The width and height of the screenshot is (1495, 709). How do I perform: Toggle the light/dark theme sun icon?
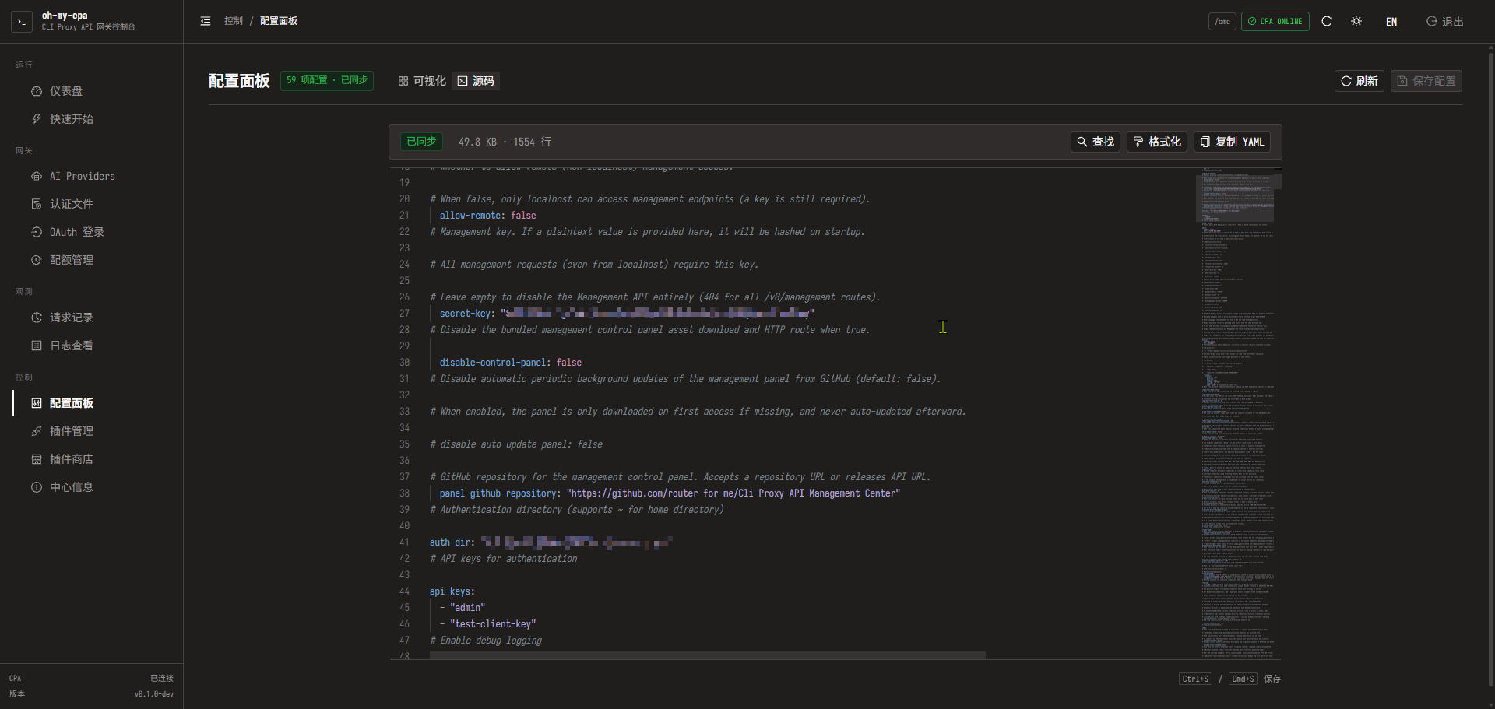pyautogui.click(x=1356, y=21)
